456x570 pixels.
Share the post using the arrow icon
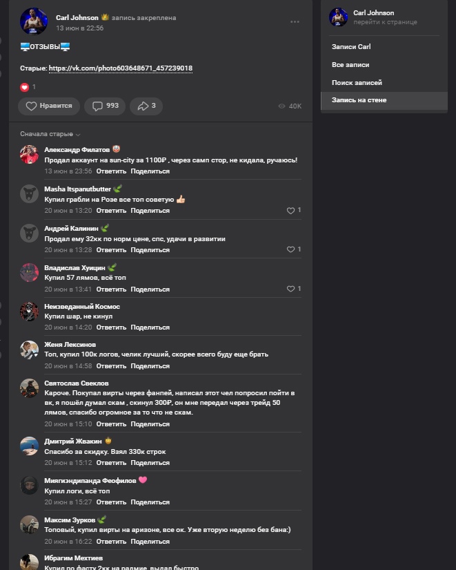[x=146, y=106]
